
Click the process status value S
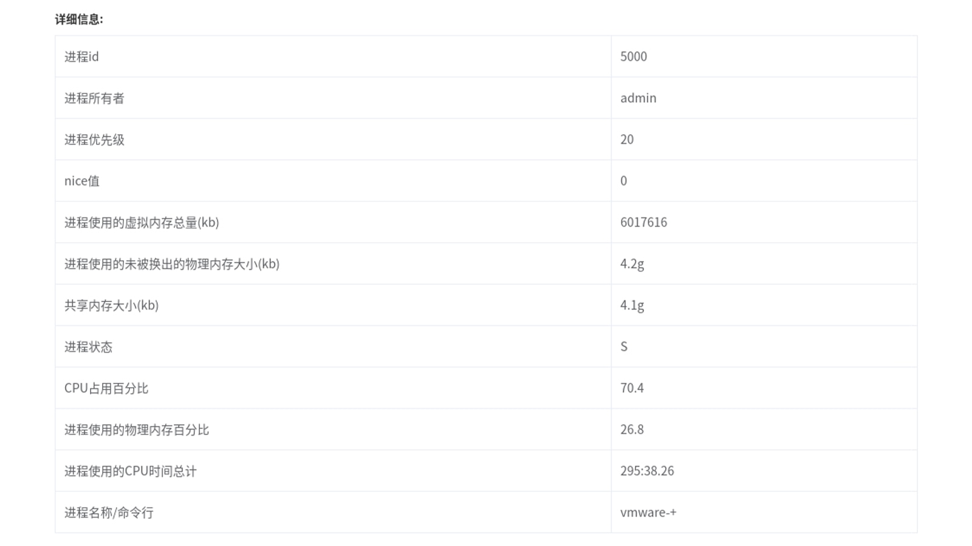(x=624, y=346)
